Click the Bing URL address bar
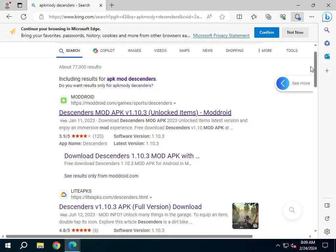The width and height of the screenshot is (336, 252). pos(125,17)
